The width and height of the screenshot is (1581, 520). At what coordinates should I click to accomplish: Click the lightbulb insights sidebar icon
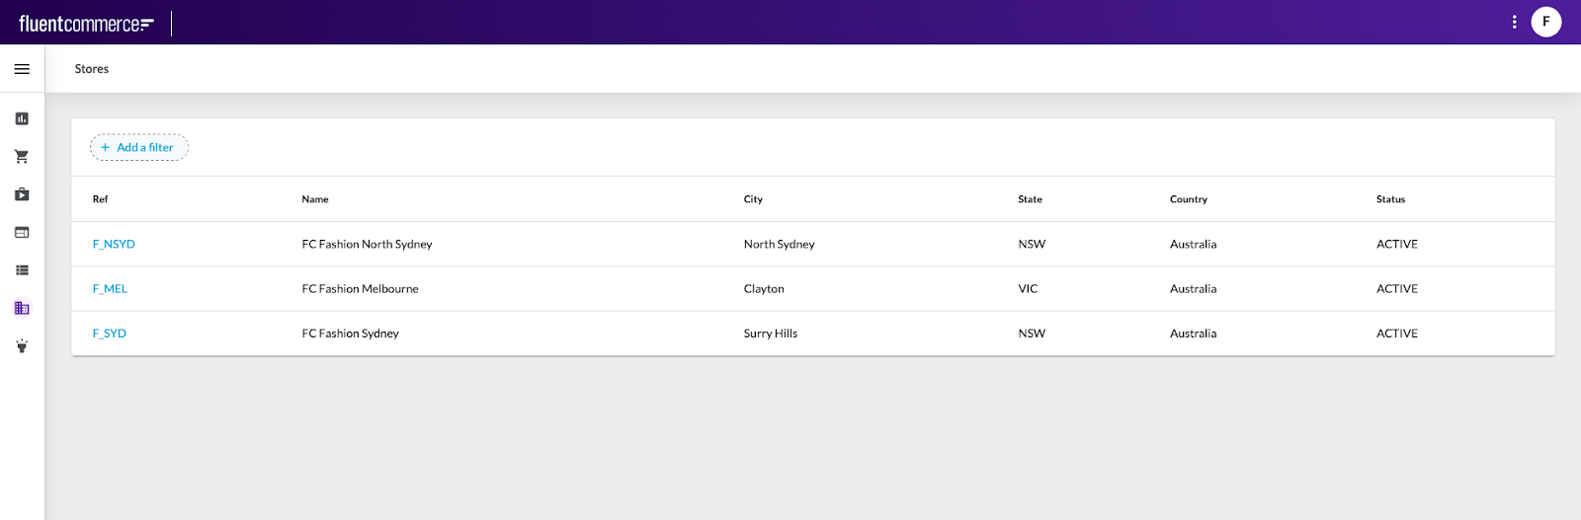click(22, 346)
